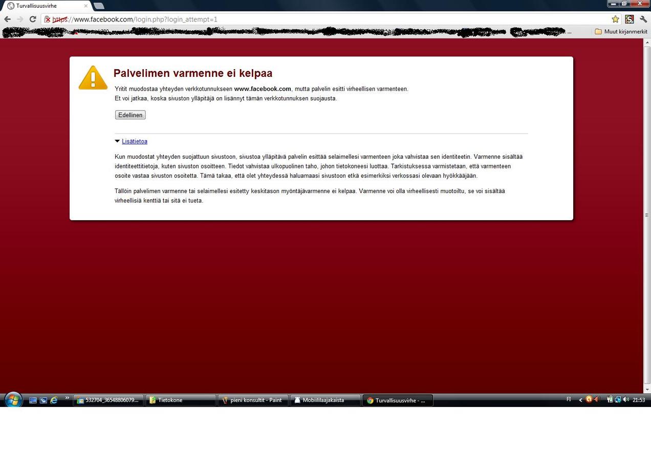Click the browser back arrow
651x449 pixels.
[7, 19]
